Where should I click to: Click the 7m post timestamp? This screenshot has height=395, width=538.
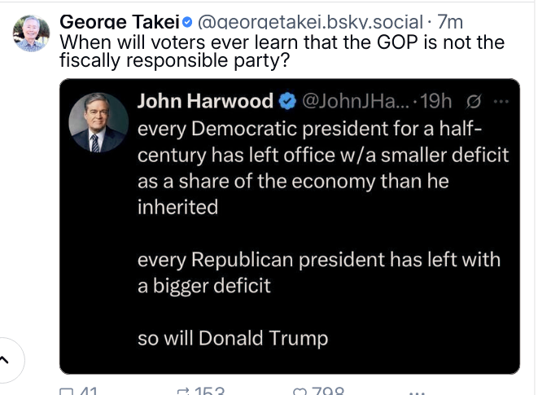(x=450, y=22)
